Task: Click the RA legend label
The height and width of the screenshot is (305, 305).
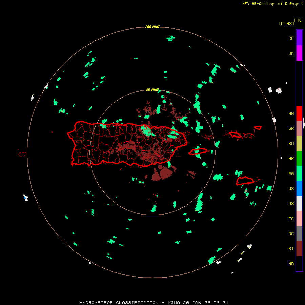Action: point(291,174)
